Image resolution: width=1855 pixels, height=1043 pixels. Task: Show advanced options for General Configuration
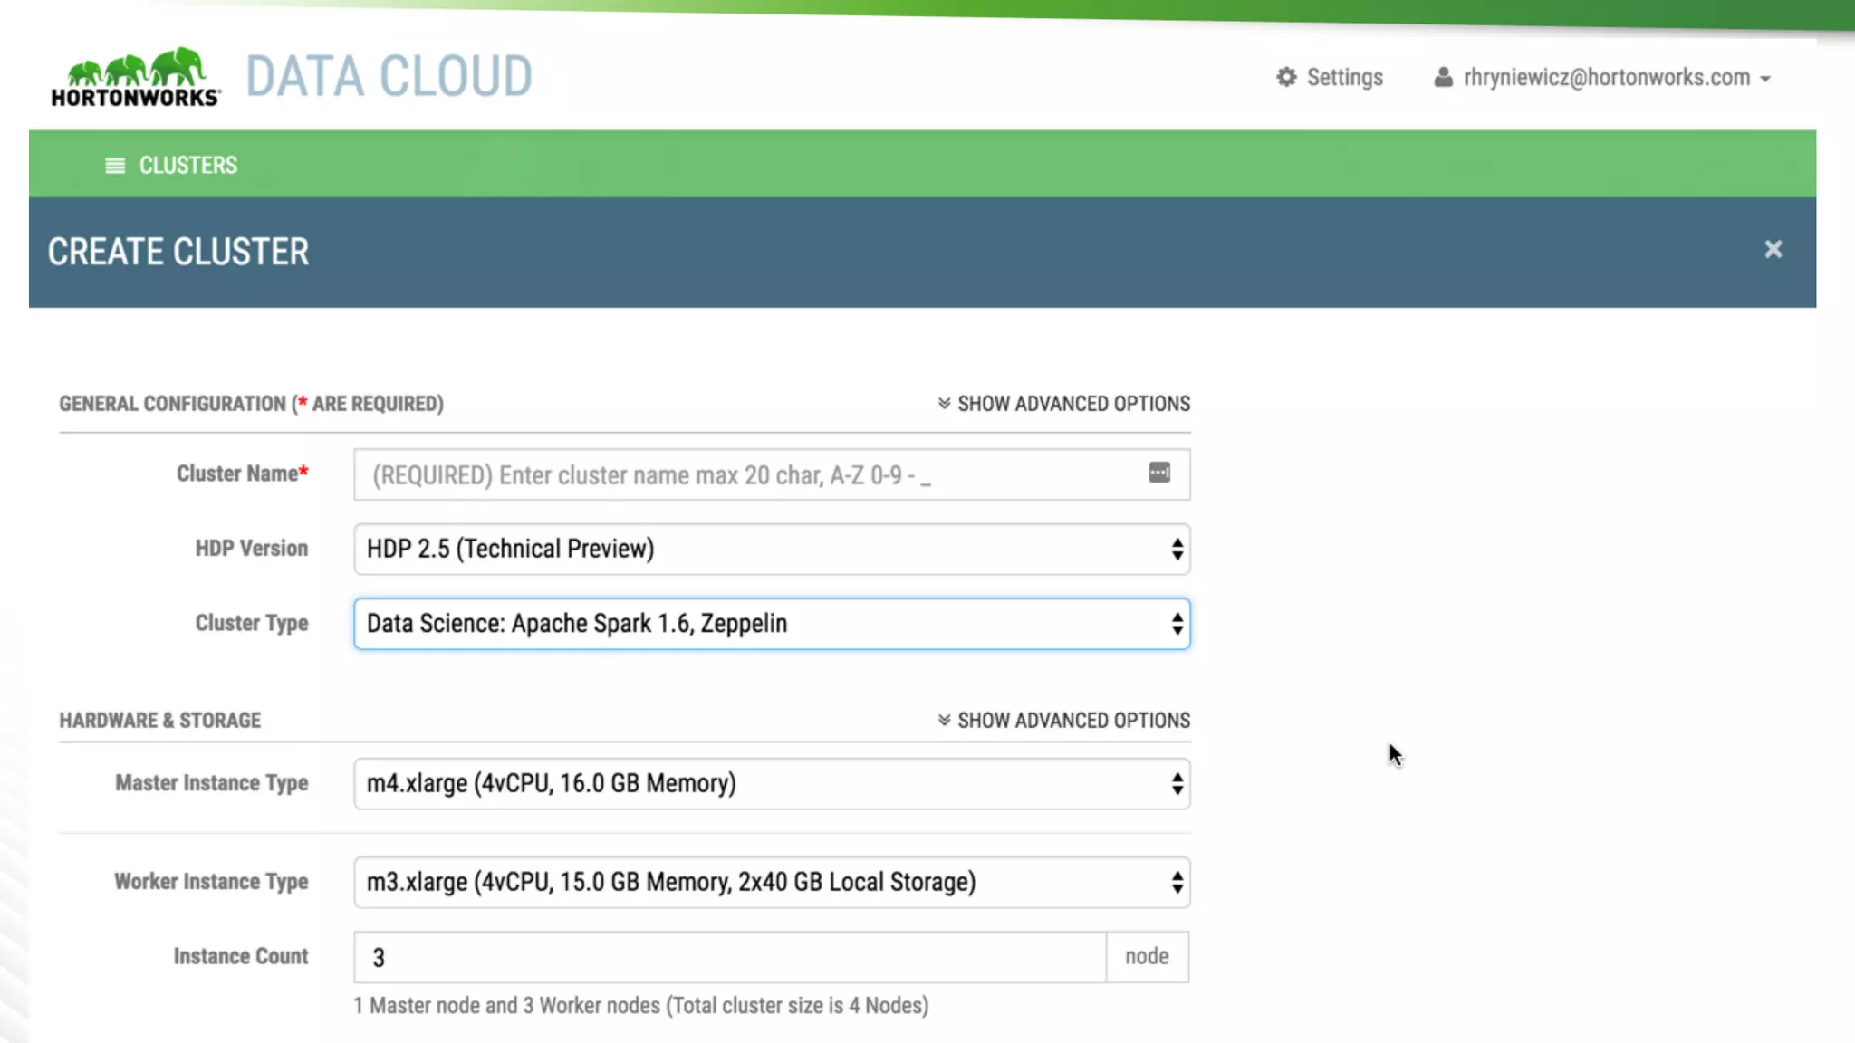[1073, 404]
